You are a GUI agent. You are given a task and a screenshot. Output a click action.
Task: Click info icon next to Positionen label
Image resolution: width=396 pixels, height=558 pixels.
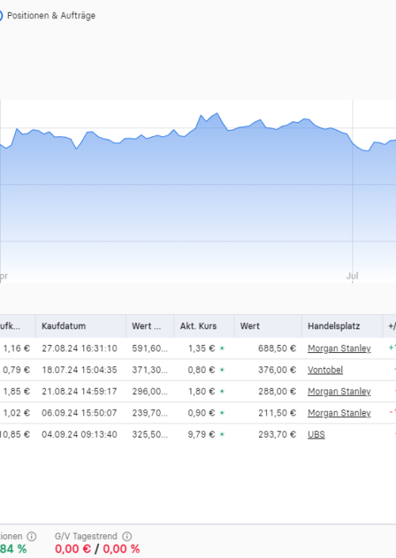[x=32, y=536]
